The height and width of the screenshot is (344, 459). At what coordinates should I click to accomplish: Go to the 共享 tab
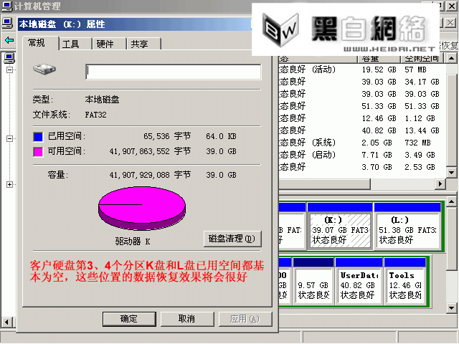click(x=140, y=44)
